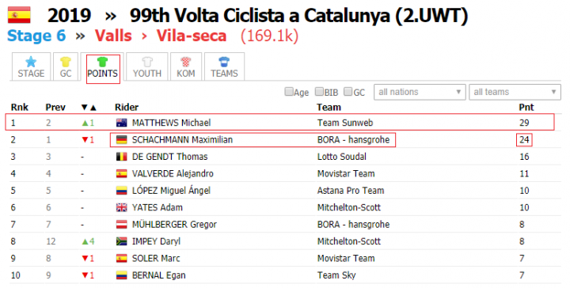The image size is (570, 288).
Task: Open the GC yellow jersey tab
Action: coord(66,67)
